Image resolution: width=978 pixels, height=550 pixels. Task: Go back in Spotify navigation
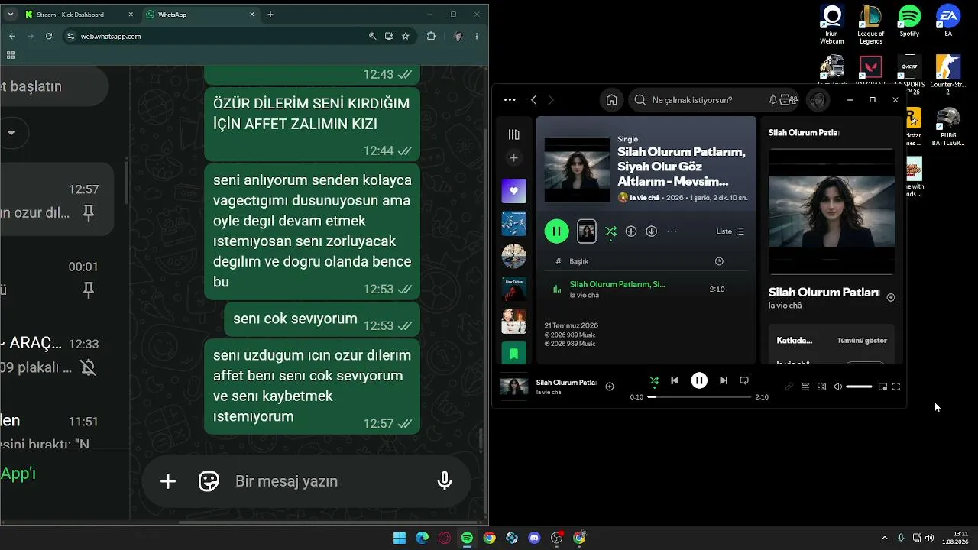[x=534, y=100]
